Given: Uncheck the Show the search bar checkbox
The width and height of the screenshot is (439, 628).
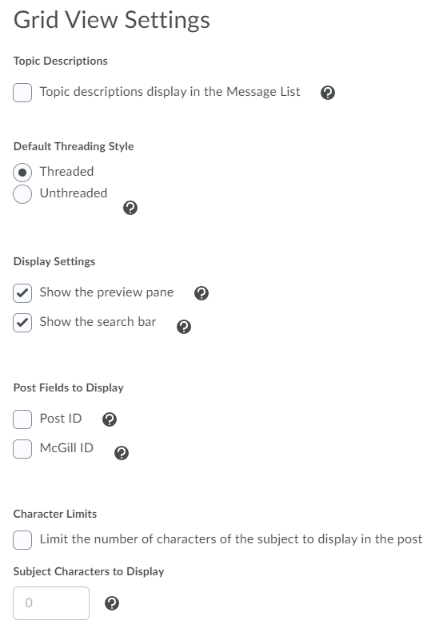Looking at the screenshot, I should 22,323.
